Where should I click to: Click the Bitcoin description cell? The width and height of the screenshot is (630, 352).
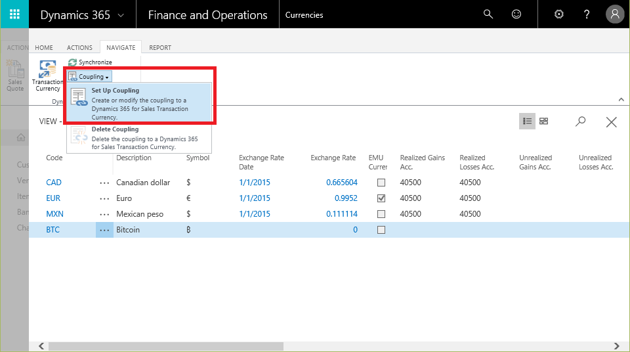click(x=128, y=230)
